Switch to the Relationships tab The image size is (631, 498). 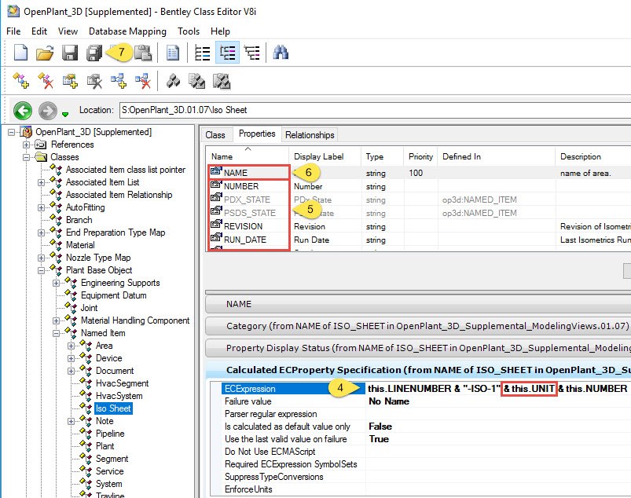pyautogui.click(x=310, y=135)
